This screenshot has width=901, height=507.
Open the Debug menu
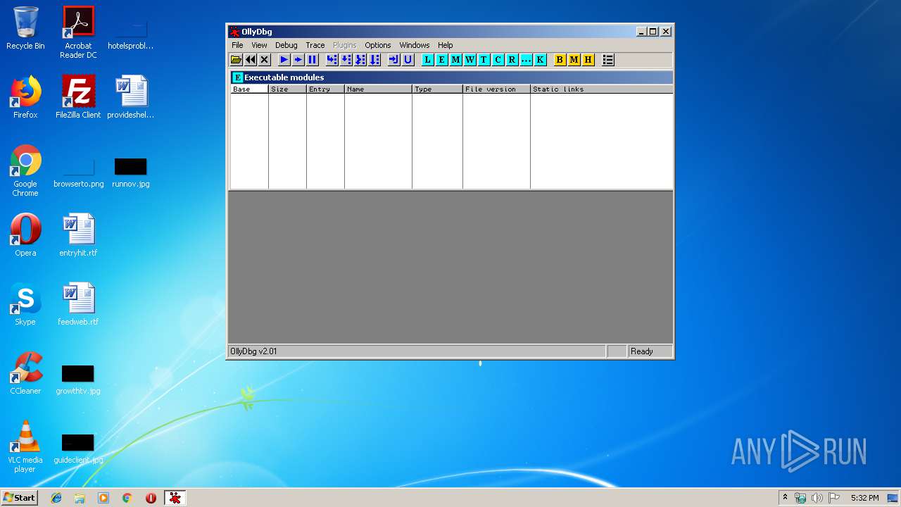[286, 45]
